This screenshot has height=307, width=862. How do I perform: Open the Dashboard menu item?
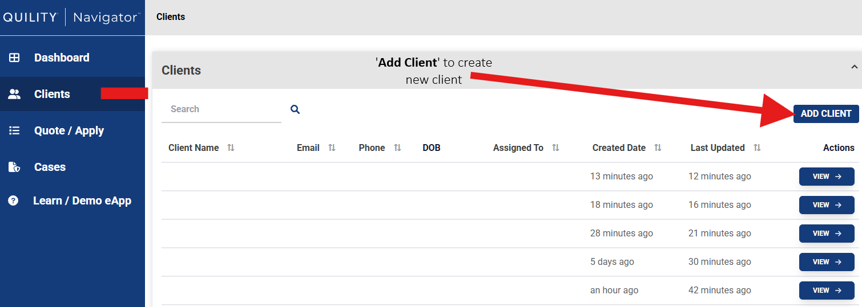pos(62,58)
